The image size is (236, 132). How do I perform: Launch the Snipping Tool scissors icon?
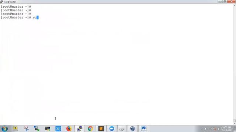(x=26, y=129)
